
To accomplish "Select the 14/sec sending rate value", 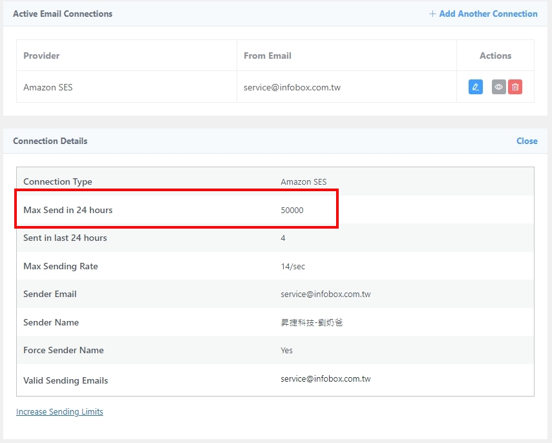I will [x=293, y=267].
